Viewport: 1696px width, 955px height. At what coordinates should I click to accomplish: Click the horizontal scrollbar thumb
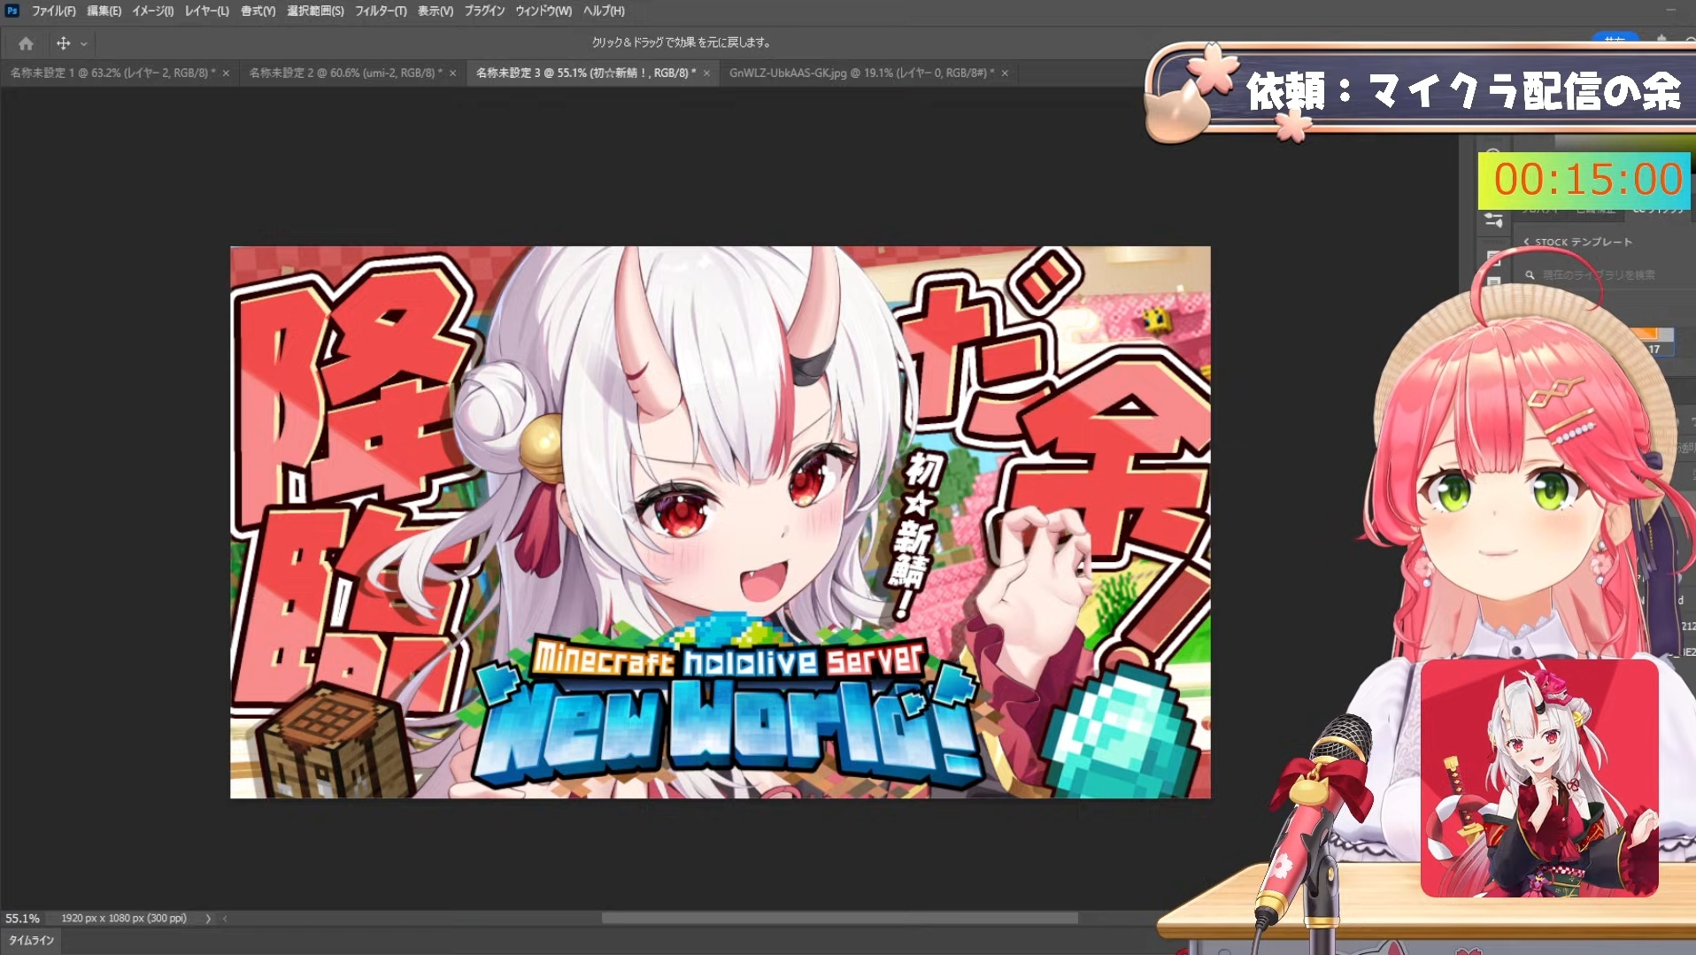pos(839,919)
